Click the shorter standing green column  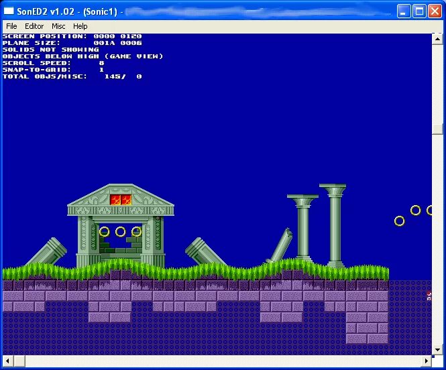302,227
